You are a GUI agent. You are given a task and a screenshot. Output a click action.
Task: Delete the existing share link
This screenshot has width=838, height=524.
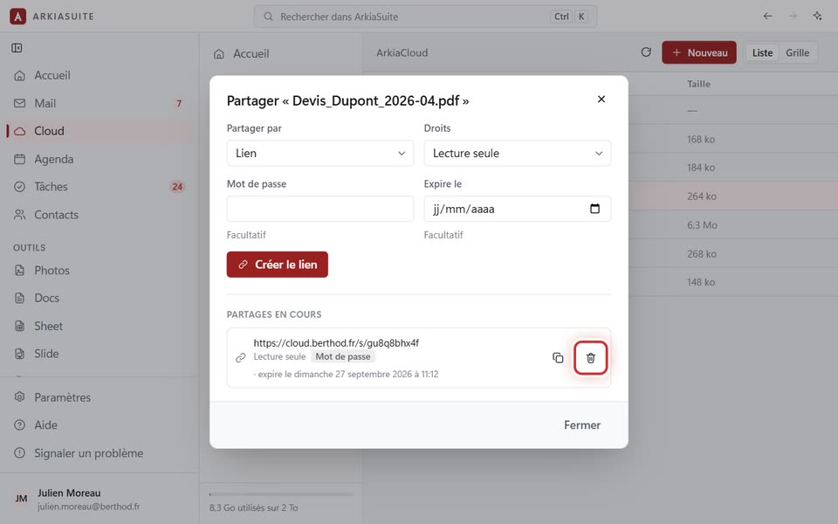591,358
